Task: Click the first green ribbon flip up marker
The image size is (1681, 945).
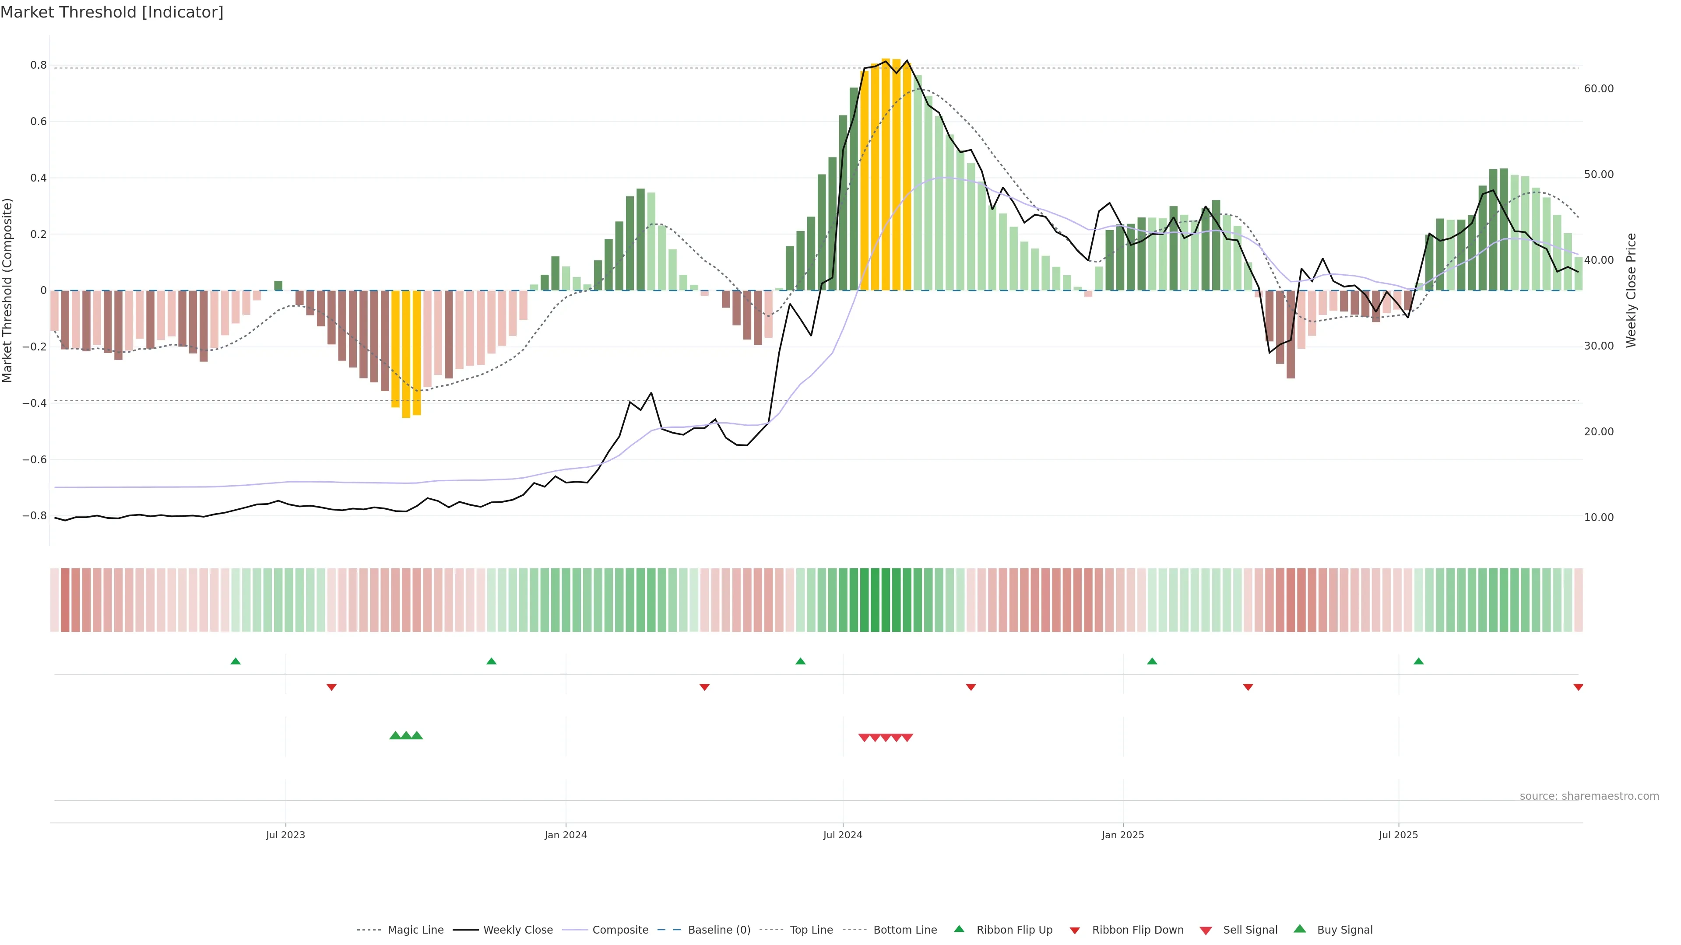Action: [x=236, y=661]
